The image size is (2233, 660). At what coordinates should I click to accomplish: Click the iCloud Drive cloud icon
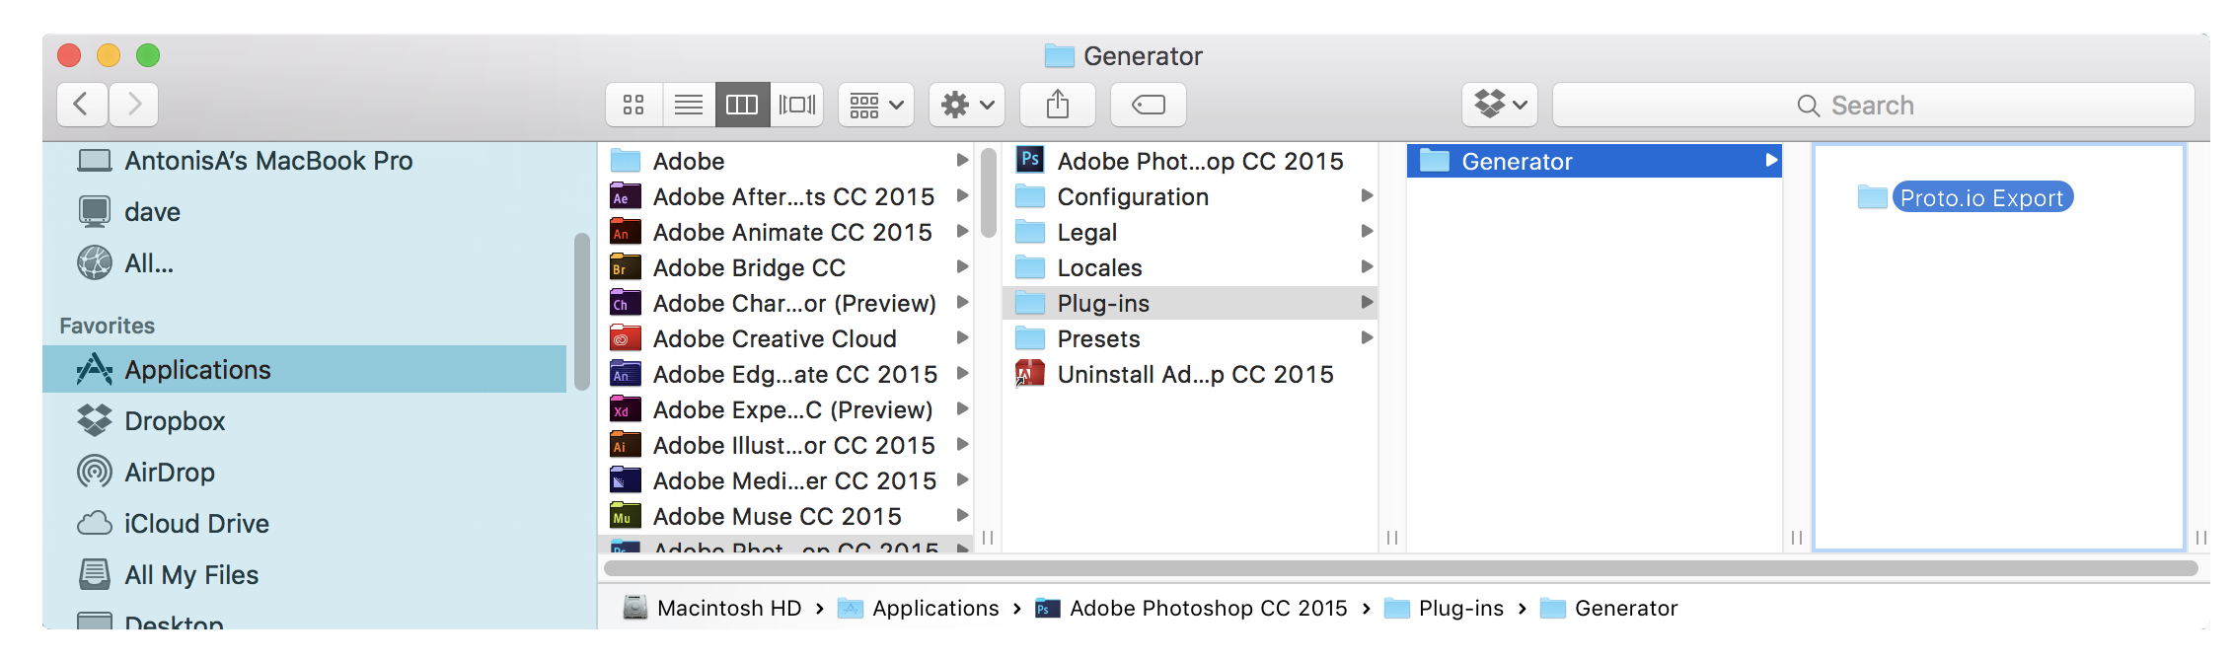(95, 523)
